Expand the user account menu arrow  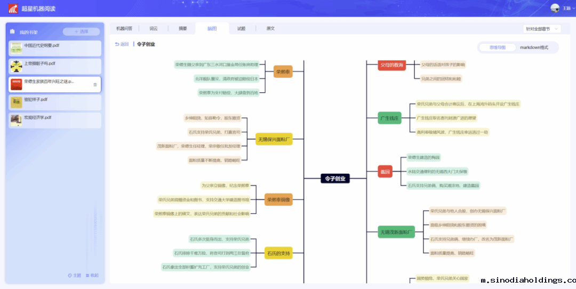tap(573, 9)
